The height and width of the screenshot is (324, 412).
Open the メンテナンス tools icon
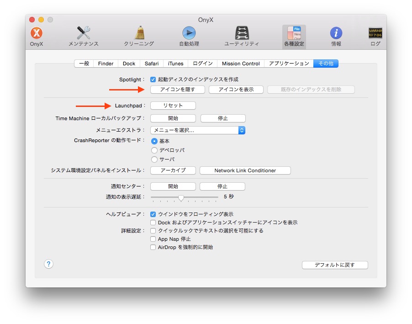coord(84,36)
